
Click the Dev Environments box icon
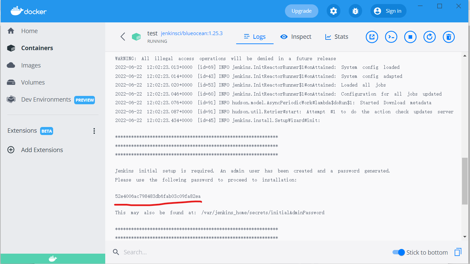coord(11,99)
